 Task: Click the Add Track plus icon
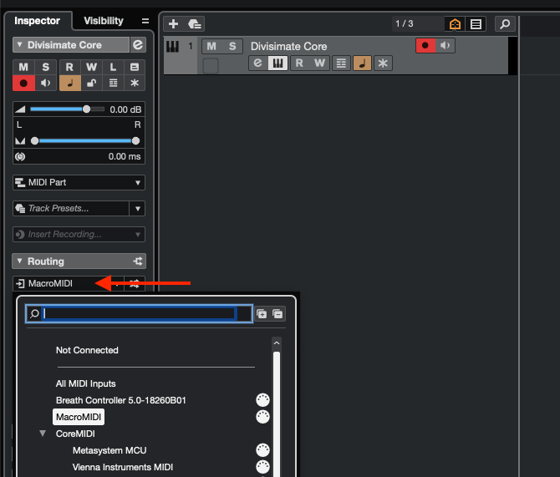click(x=173, y=24)
